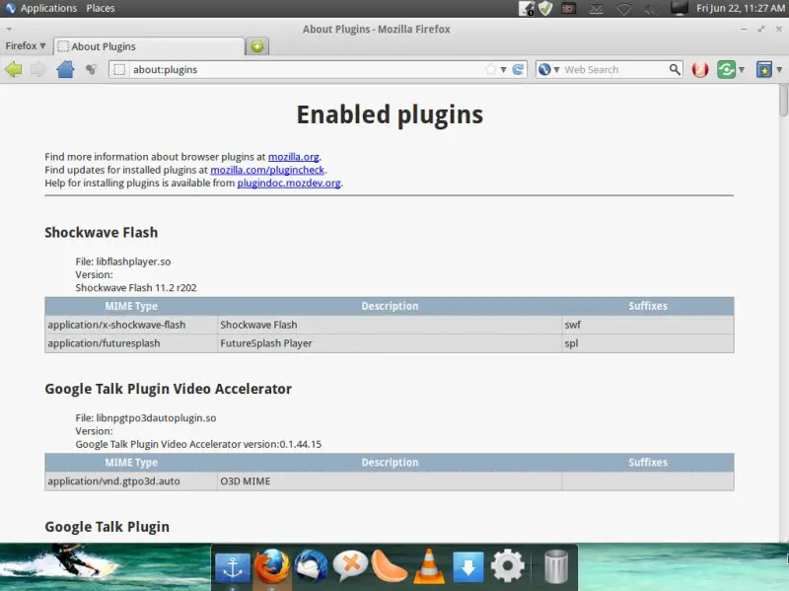Click the spl suffix cell
Image resolution: width=789 pixels, height=591 pixels.
[x=648, y=343]
